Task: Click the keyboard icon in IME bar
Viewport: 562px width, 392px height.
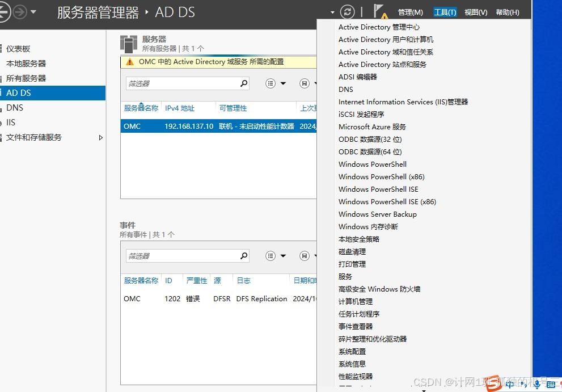Action: [x=551, y=385]
